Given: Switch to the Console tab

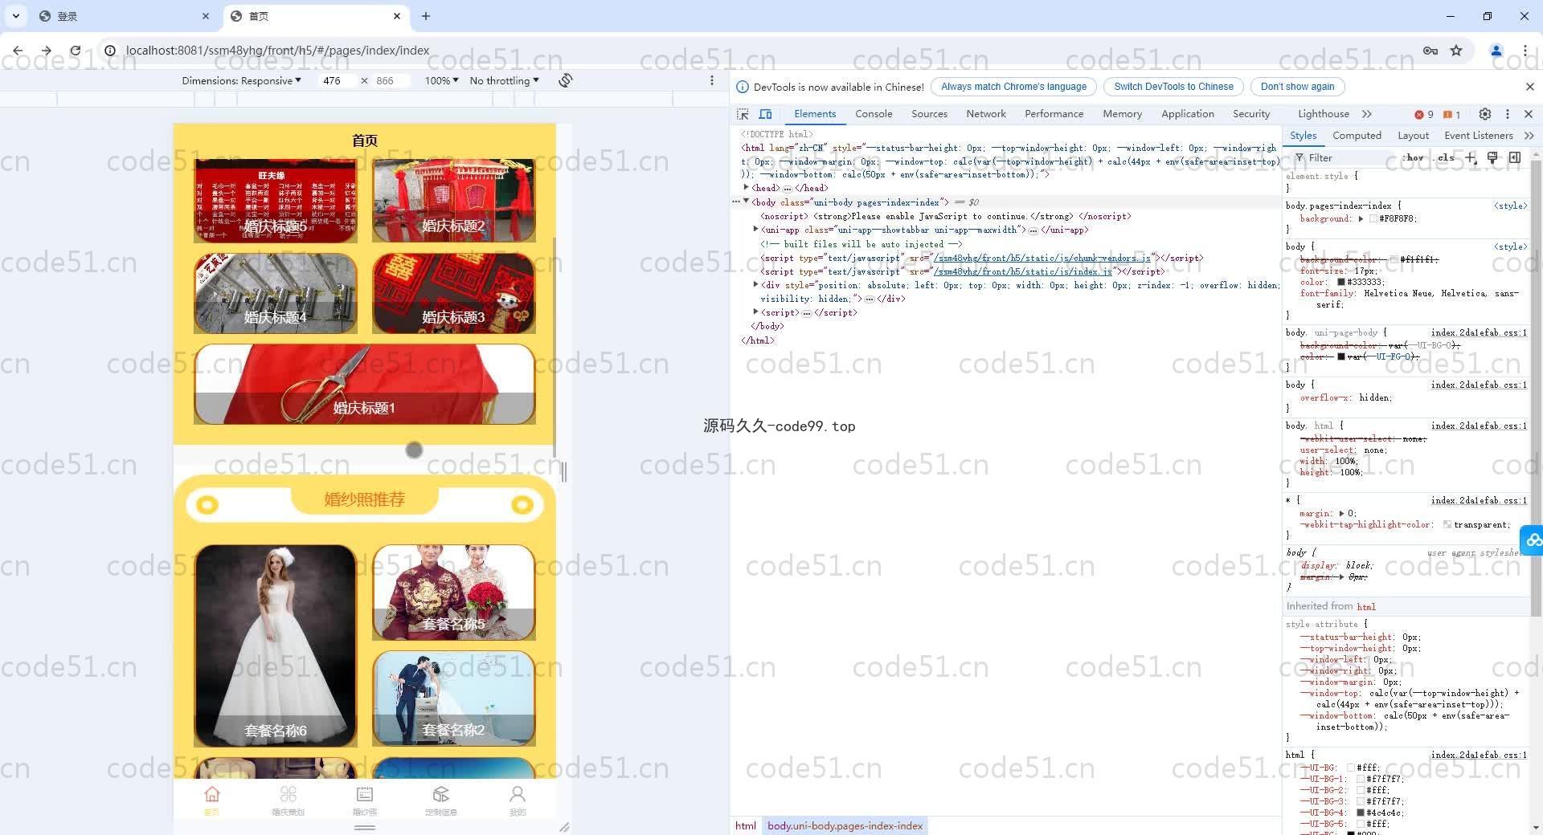Looking at the screenshot, I should 874,114.
